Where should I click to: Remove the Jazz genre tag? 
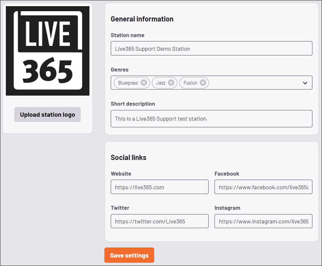coord(171,83)
